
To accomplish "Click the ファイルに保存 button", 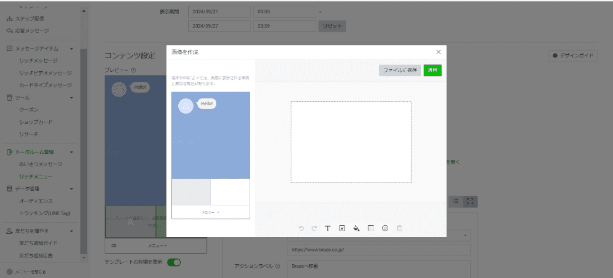I will [400, 70].
